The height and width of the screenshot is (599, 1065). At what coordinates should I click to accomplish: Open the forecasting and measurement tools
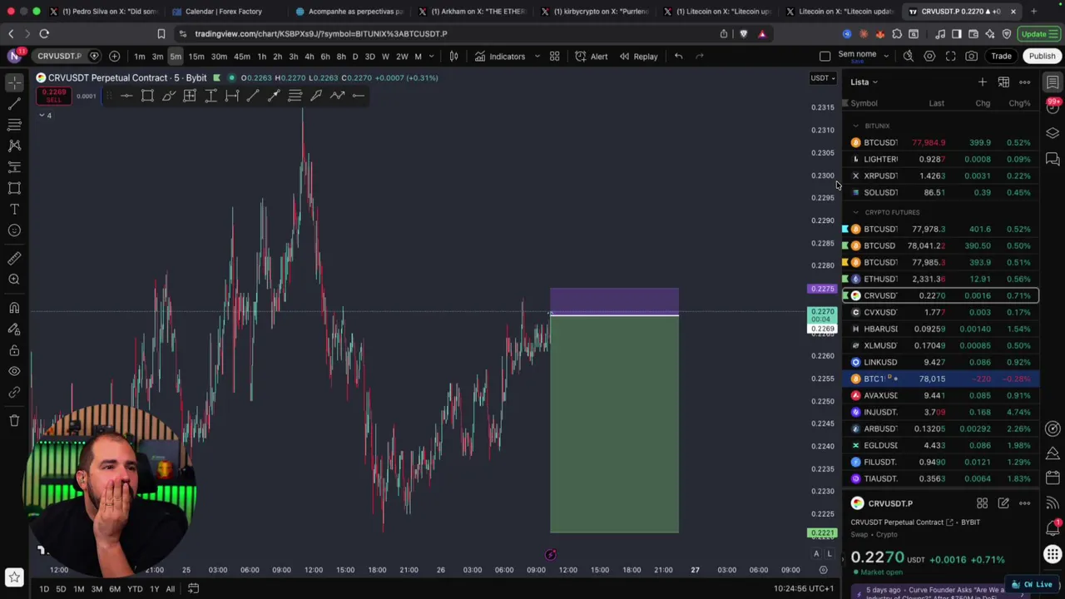(x=14, y=166)
